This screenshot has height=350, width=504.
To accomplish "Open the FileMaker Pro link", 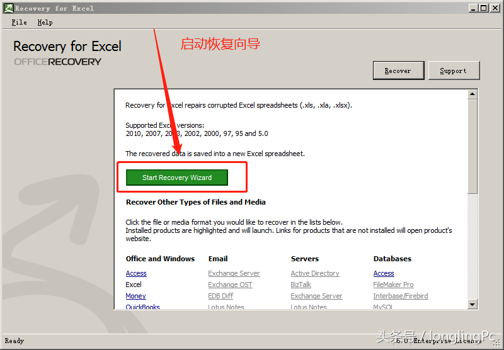I will [x=393, y=285].
